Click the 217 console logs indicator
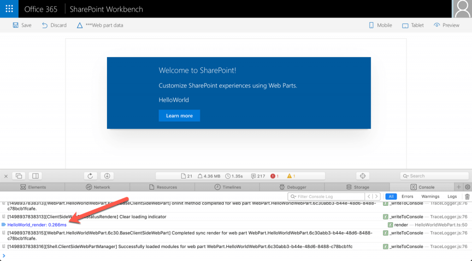The width and height of the screenshot is (472, 261). pos(258,176)
